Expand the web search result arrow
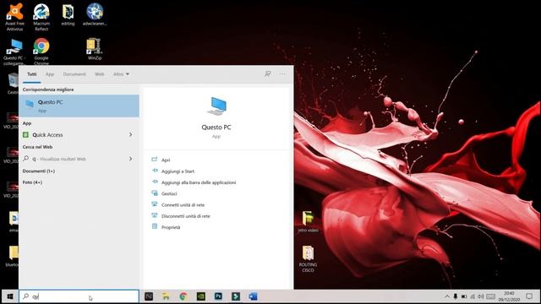541x304 pixels. (131, 159)
